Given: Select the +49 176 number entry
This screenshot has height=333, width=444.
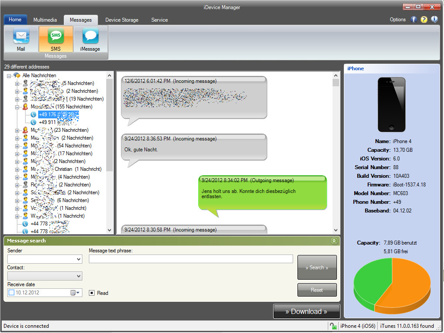Looking at the screenshot, I should 59,114.
